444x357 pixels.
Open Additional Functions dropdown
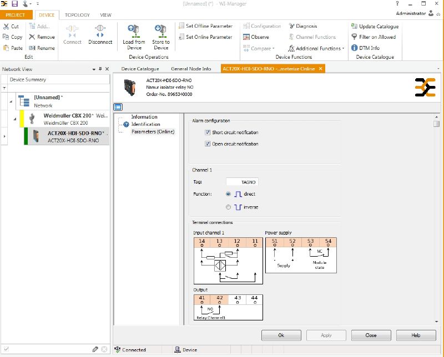coord(316,48)
